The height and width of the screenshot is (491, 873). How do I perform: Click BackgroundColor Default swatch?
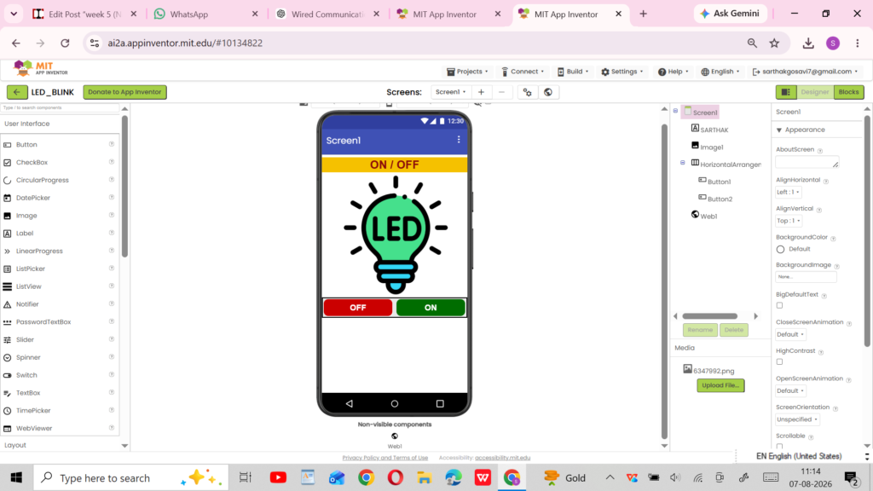(x=780, y=249)
